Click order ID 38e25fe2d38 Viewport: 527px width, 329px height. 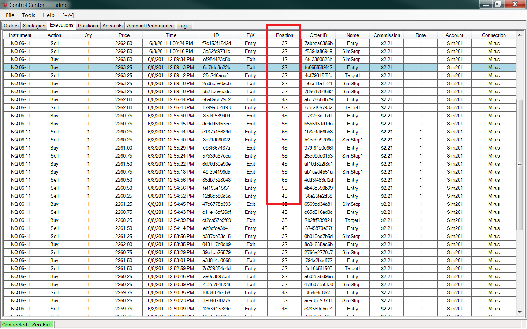pos(318,196)
